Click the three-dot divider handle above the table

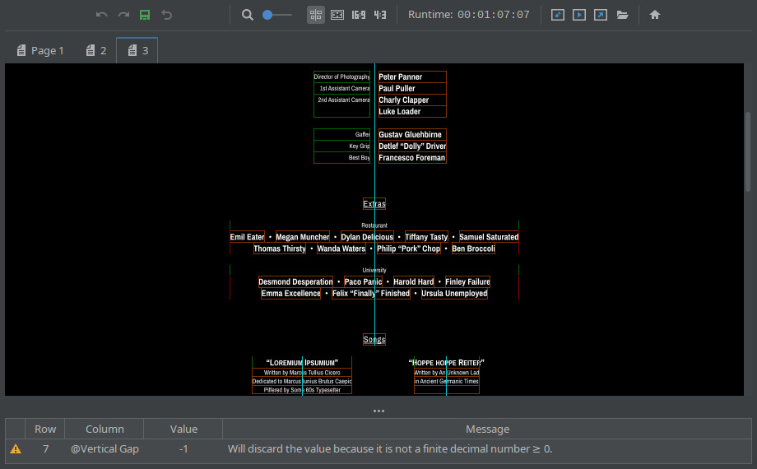(378, 411)
